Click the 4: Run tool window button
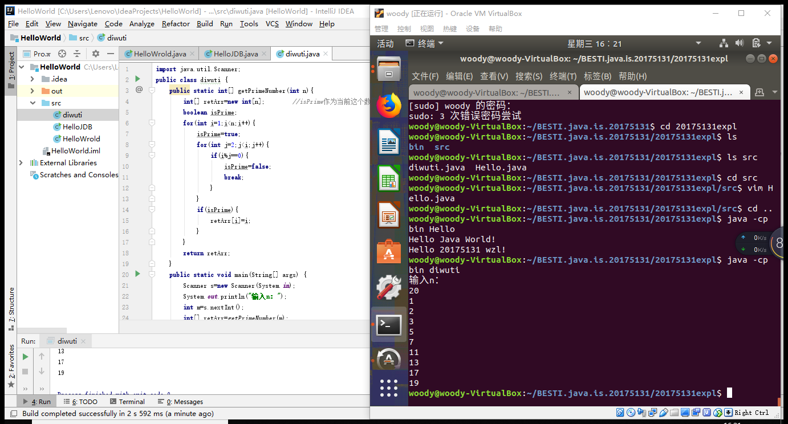This screenshot has width=788, height=424. click(36, 402)
